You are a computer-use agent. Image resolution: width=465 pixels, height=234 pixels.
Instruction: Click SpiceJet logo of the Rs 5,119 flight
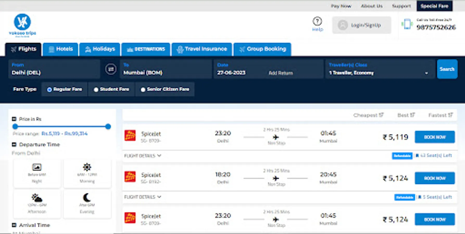click(x=130, y=135)
